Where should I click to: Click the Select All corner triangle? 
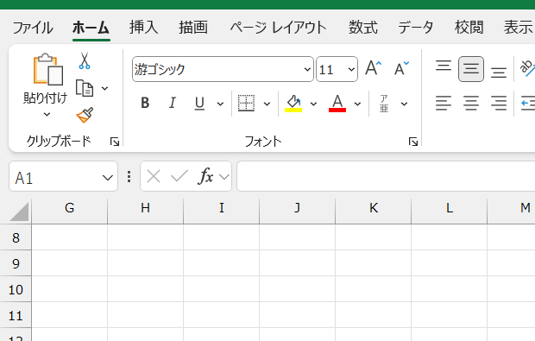19,212
